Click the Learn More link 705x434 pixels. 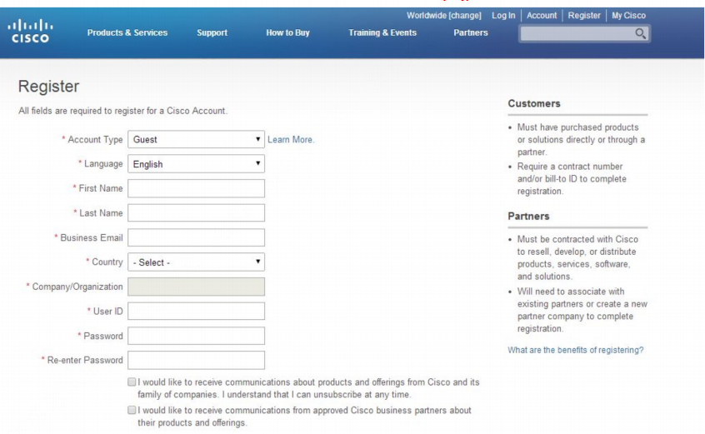(291, 140)
